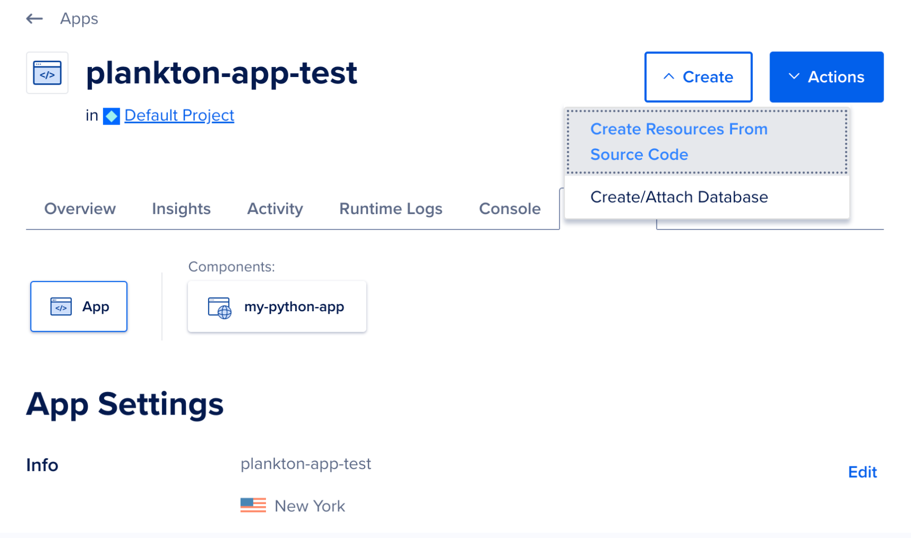Open the Console tab
This screenshot has height=538, width=911.
pos(509,209)
